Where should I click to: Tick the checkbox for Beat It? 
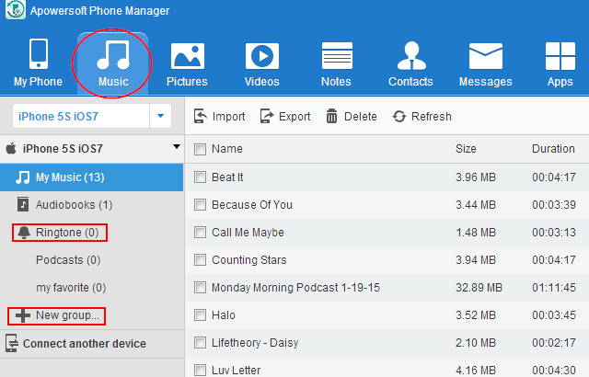(x=200, y=177)
